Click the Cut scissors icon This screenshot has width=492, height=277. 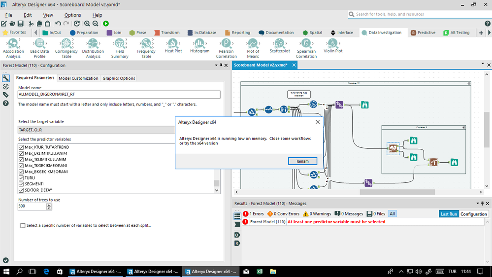[x=31, y=24]
